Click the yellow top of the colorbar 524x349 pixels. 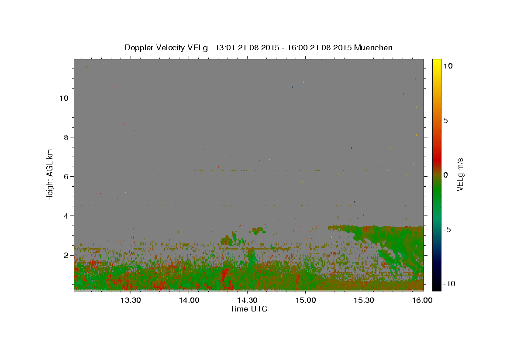pos(437,63)
